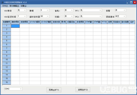Viewport: 137px width, 95px height.
Task: Click the 可选信令 column header
Action: (117, 22)
